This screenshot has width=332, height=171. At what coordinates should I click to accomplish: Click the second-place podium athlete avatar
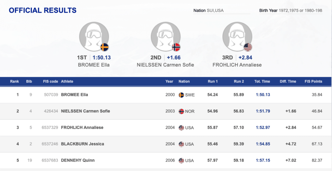coord(165,36)
